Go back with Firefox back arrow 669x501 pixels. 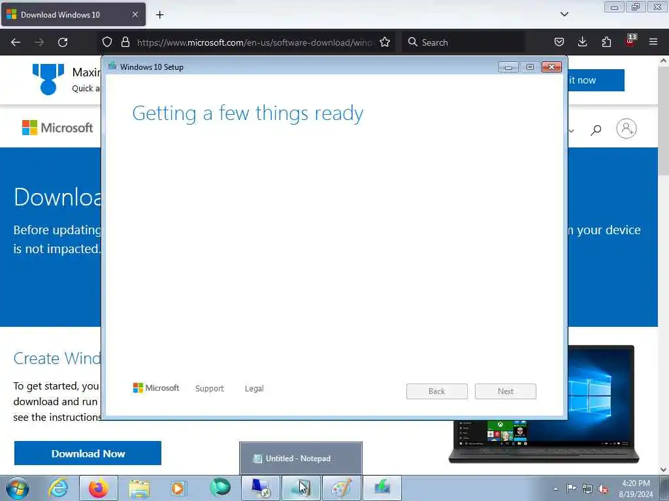pos(16,42)
